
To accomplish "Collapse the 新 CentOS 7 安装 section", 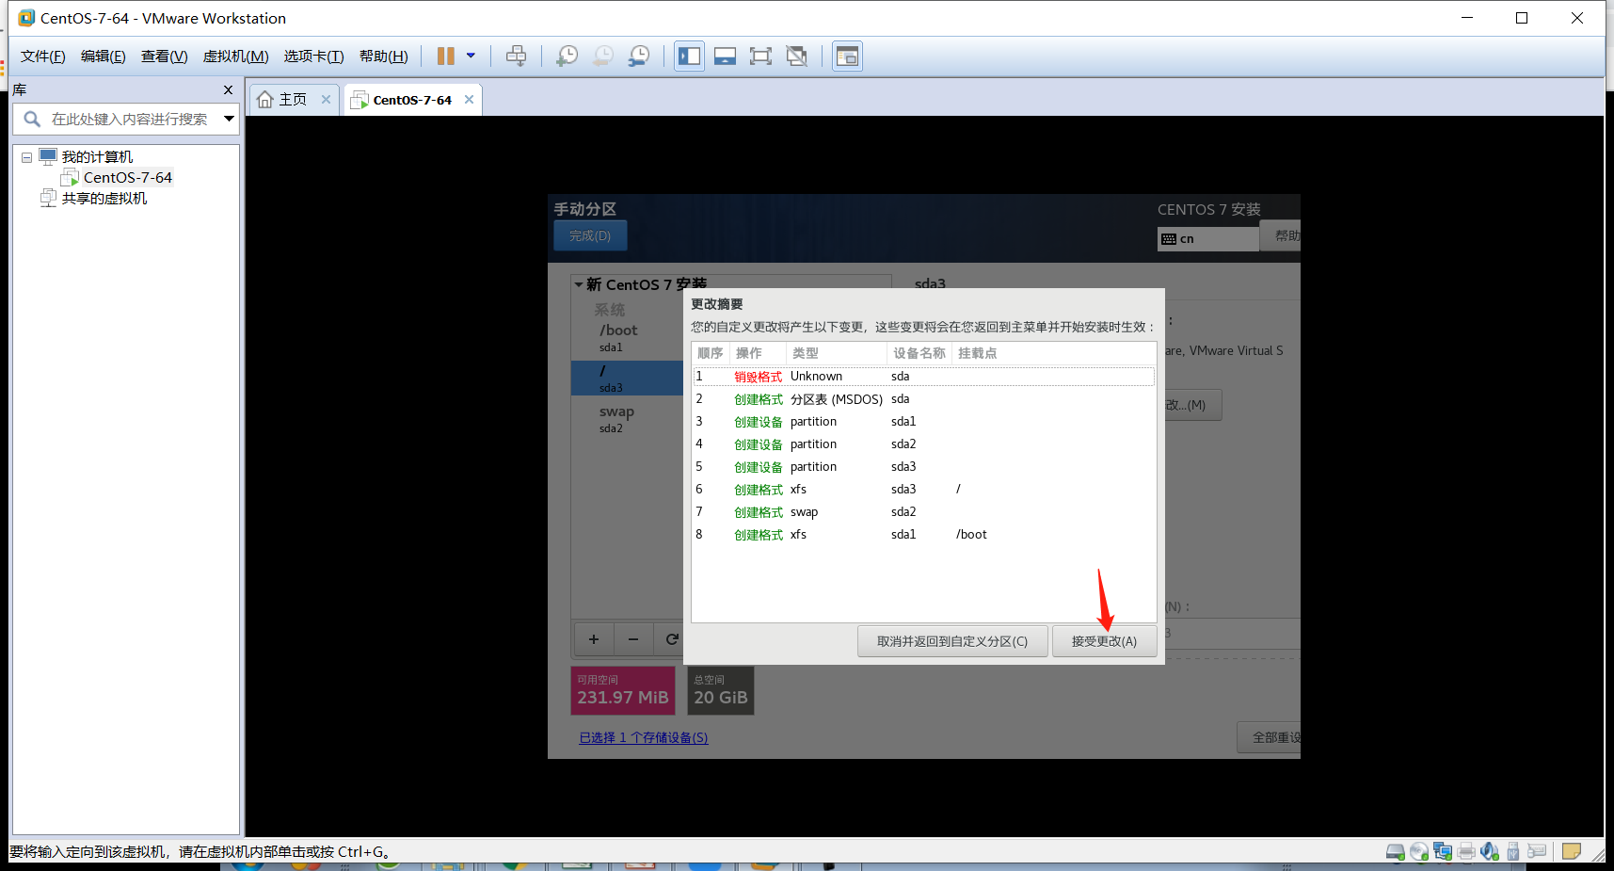I will pos(579,284).
